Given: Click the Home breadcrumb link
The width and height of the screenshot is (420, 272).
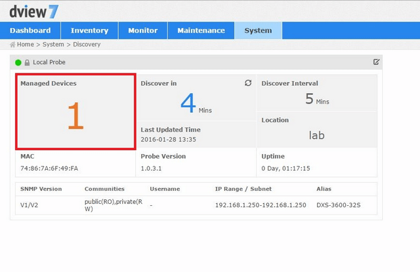Looking at the screenshot, I should pos(26,45).
